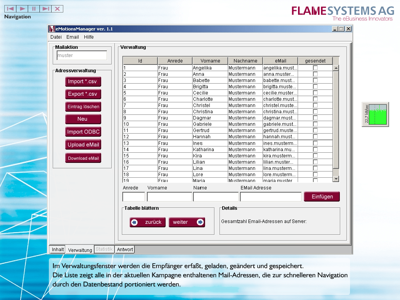Click the Name input field

tap(216, 197)
